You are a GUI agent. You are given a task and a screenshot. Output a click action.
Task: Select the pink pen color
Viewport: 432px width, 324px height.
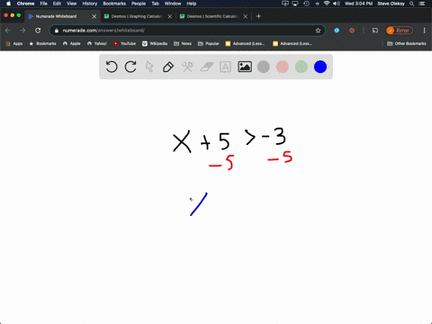(x=283, y=67)
